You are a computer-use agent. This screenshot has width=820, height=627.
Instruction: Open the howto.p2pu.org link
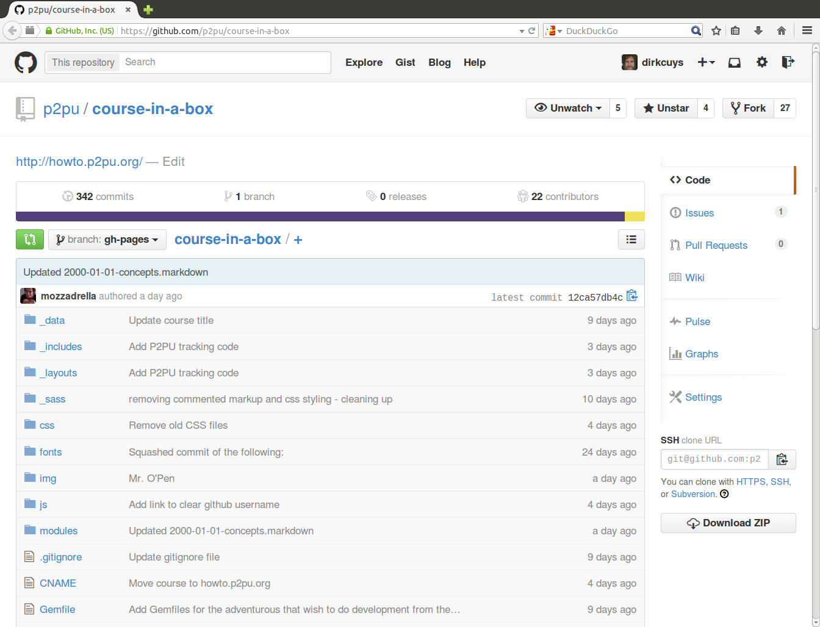coord(79,162)
